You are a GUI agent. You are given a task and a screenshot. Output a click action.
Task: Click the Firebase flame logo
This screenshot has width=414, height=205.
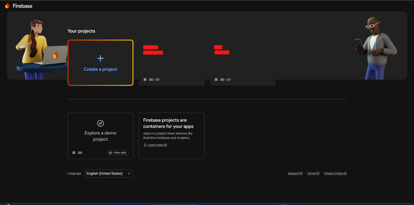click(x=7, y=6)
